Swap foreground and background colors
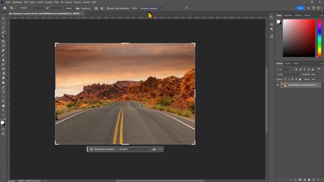This screenshot has width=324, height=182. 5,119
